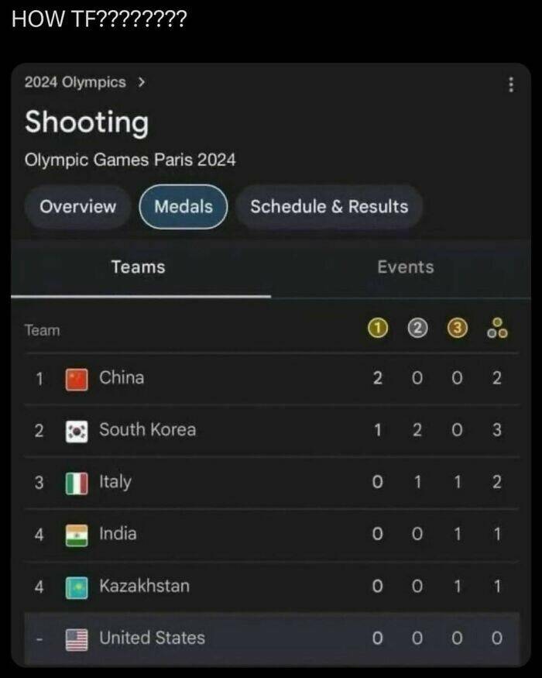Switch to the Events sub-tab
Viewport: 542px width, 678px height.
405,267
